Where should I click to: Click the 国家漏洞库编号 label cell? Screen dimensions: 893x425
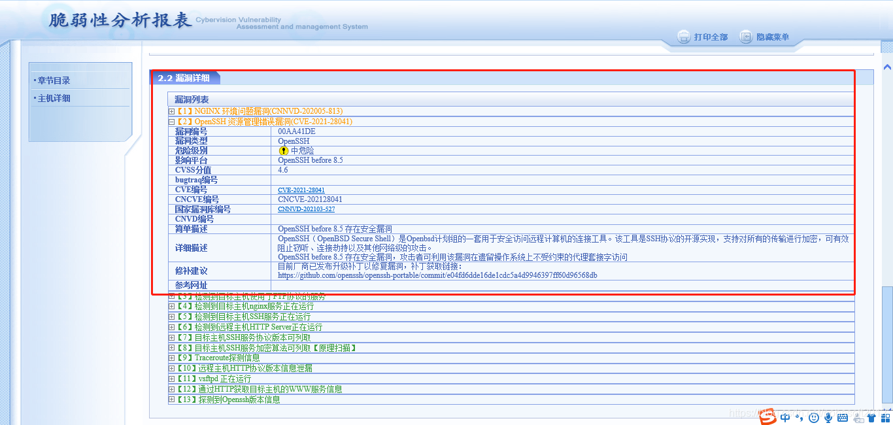220,209
